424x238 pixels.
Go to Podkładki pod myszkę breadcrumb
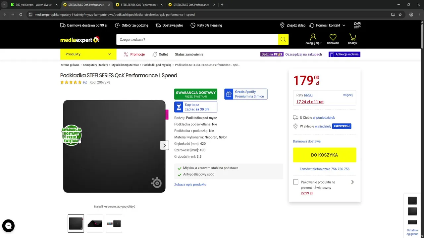(x=157, y=65)
